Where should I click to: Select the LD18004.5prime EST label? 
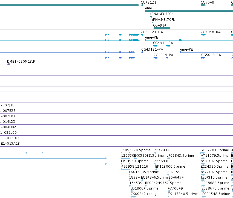pos(144,188)
